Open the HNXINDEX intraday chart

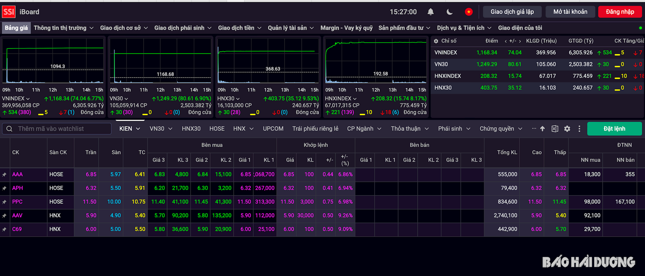coord(376,61)
